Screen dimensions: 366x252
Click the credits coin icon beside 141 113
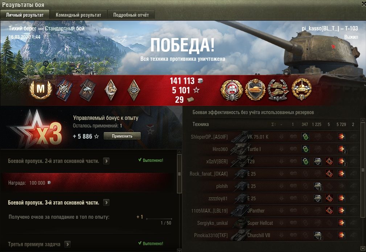click(x=200, y=81)
